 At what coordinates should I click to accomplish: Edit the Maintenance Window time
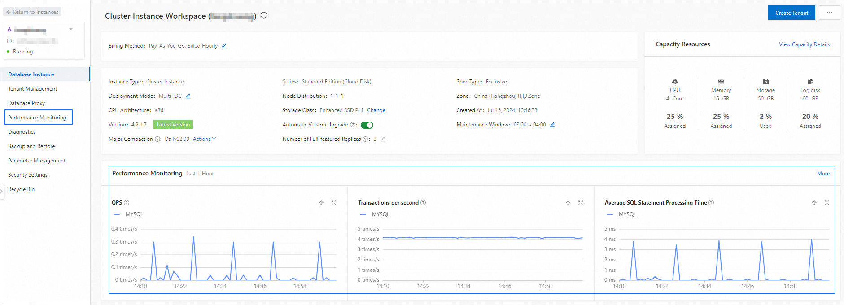pos(552,125)
